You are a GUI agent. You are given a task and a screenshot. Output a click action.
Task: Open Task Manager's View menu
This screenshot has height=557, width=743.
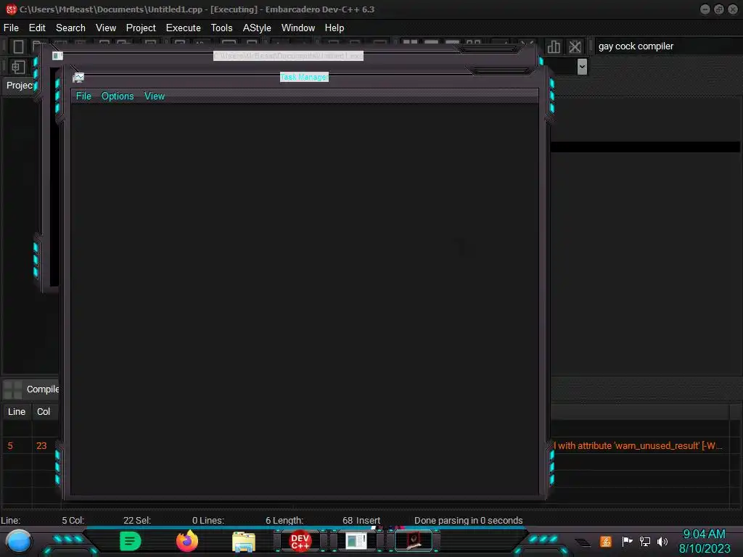(155, 96)
